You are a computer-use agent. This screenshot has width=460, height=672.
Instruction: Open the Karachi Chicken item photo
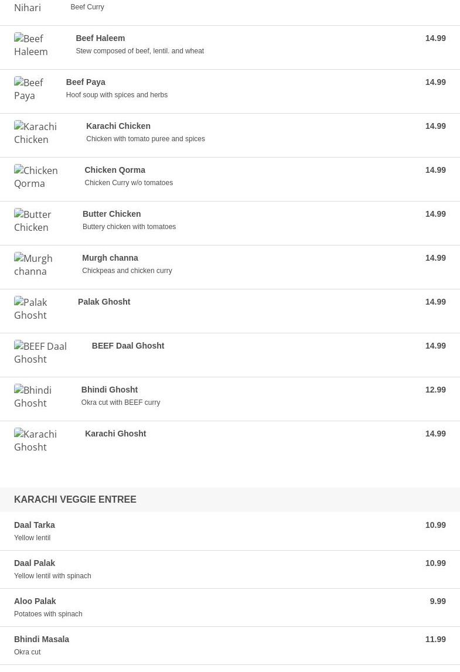click(36, 133)
